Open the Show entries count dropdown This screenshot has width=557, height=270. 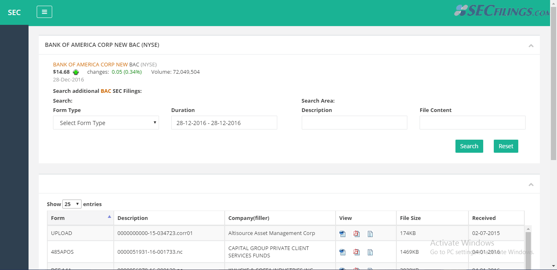[x=72, y=204]
